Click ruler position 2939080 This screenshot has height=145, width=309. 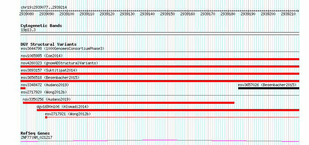tap(27, 14)
